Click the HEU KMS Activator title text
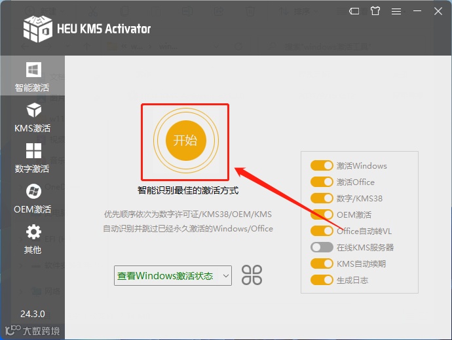Viewport: 452px width, 340px height. tap(104, 29)
